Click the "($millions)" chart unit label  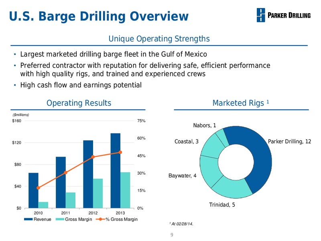(21, 115)
